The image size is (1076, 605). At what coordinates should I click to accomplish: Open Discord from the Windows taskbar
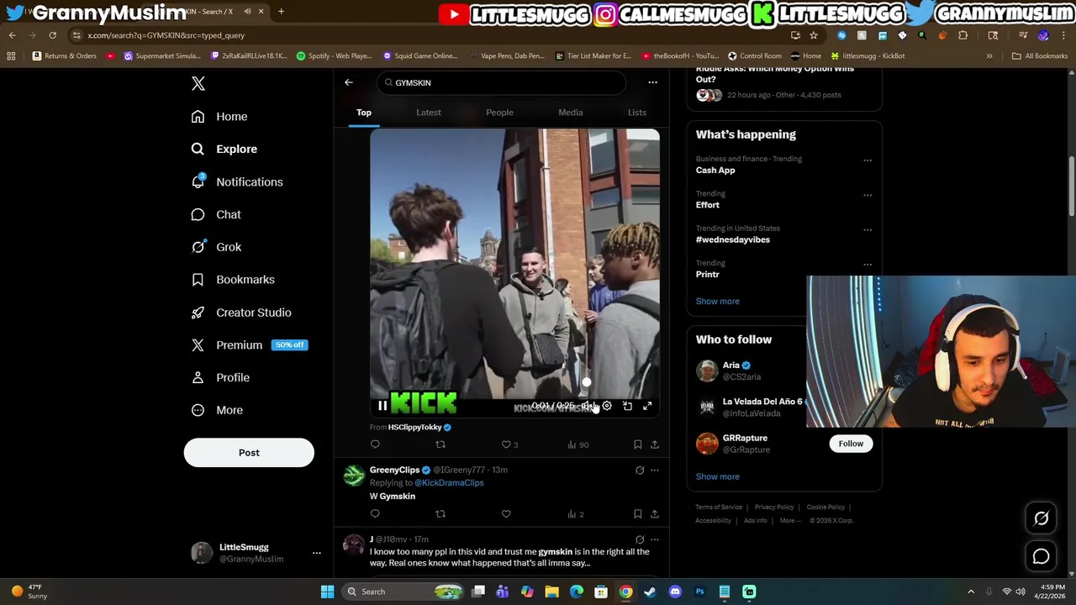(x=675, y=592)
